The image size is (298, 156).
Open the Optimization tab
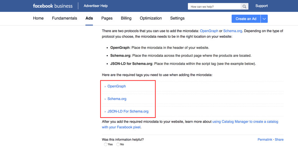151,18
